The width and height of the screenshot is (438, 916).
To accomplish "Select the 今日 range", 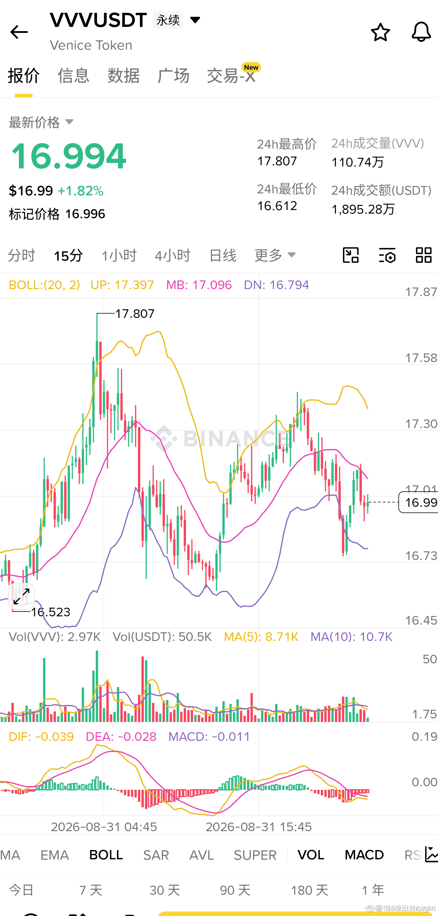I will coord(21,890).
